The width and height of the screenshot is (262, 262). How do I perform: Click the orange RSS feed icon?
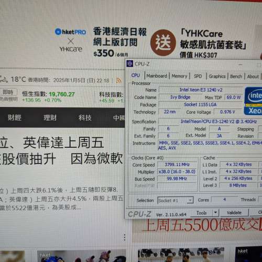[x=118, y=81]
